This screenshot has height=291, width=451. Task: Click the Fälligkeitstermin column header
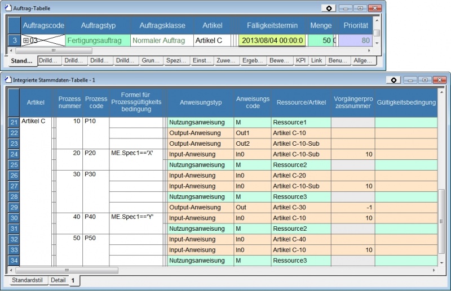[272, 25]
